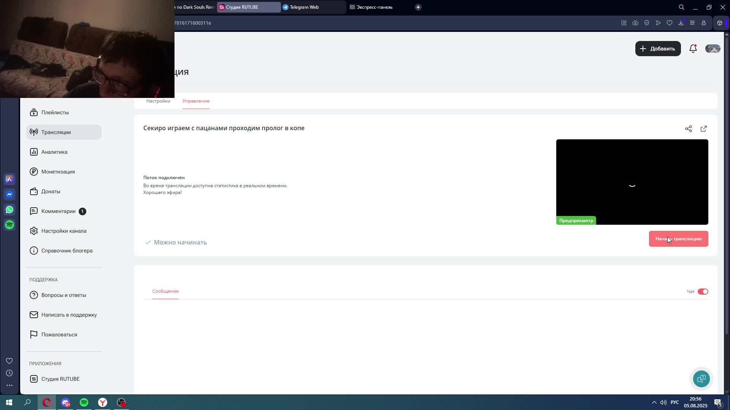
Task: Open Аналитика in the sidebar
Action: click(54, 152)
